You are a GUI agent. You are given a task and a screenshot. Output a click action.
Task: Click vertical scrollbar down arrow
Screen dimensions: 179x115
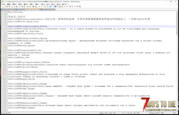click(177, 111)
